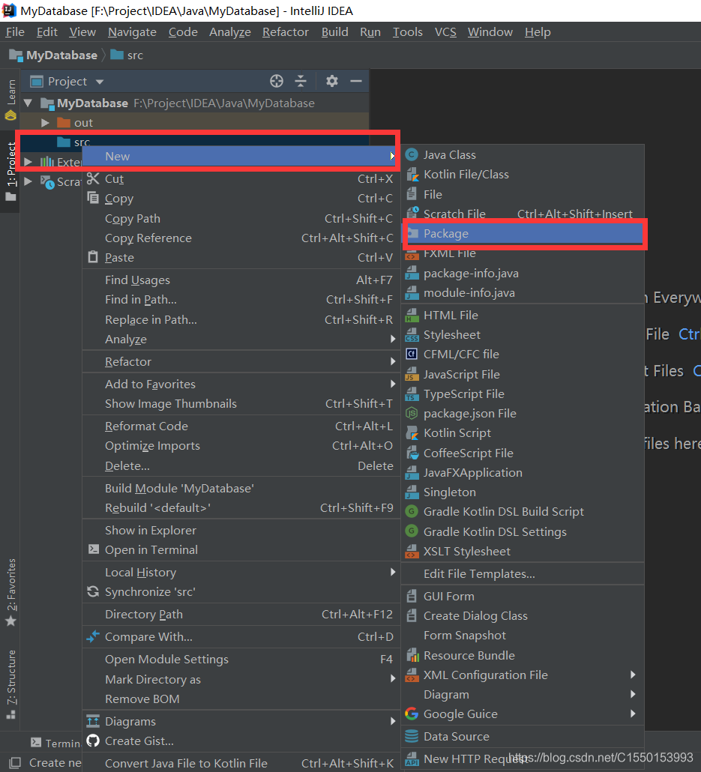
Task: Click MyDatabase breadcrumb in navigation bar
Action: coord(53,55)
